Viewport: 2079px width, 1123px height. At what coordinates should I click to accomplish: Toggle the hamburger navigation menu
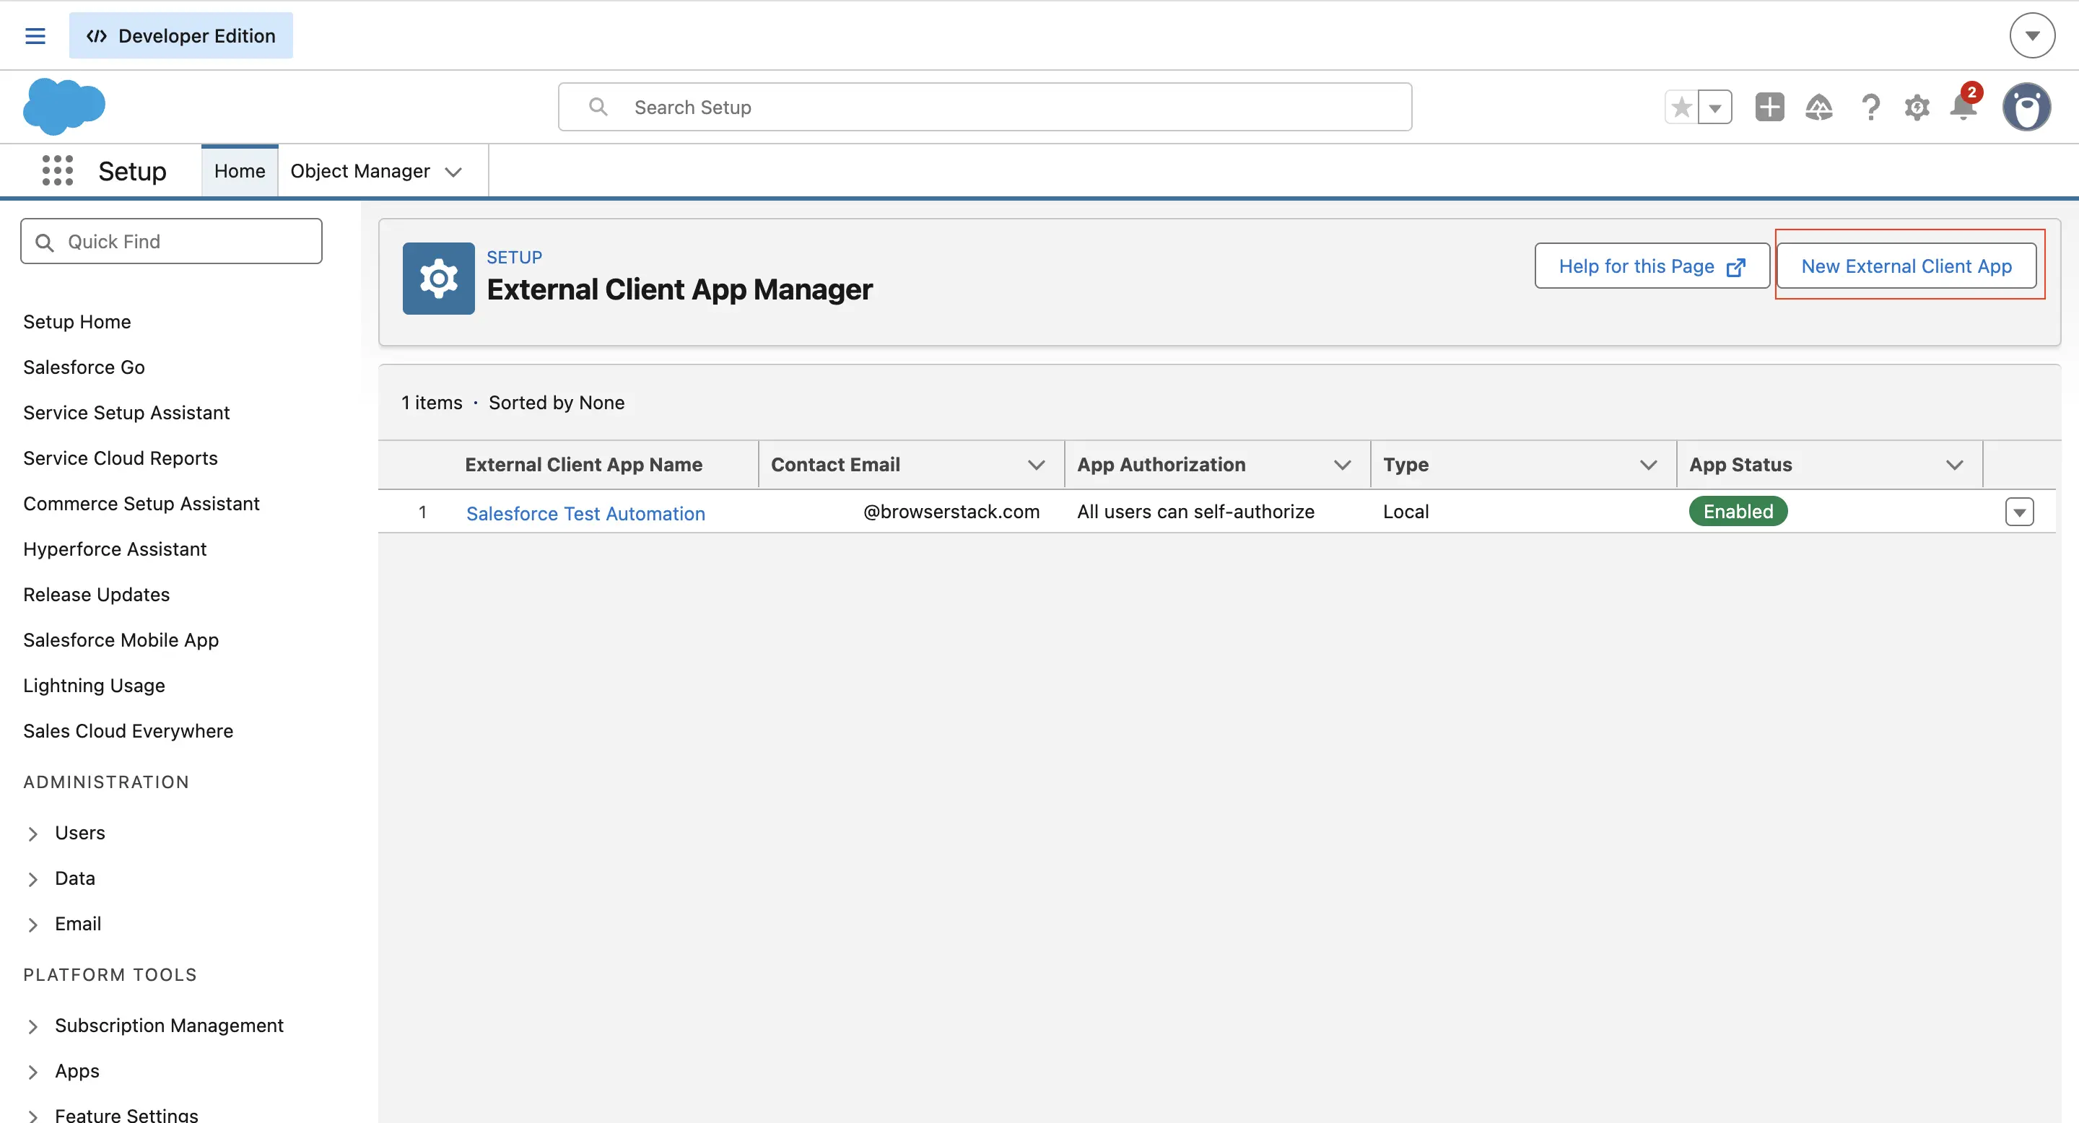(35, 35)
